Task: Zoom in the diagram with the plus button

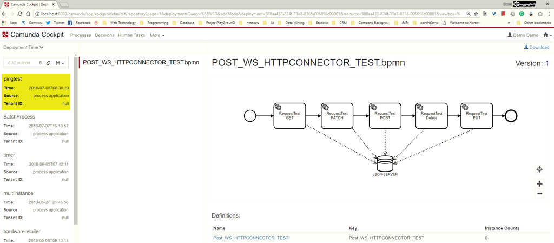Action: [539, 183]
